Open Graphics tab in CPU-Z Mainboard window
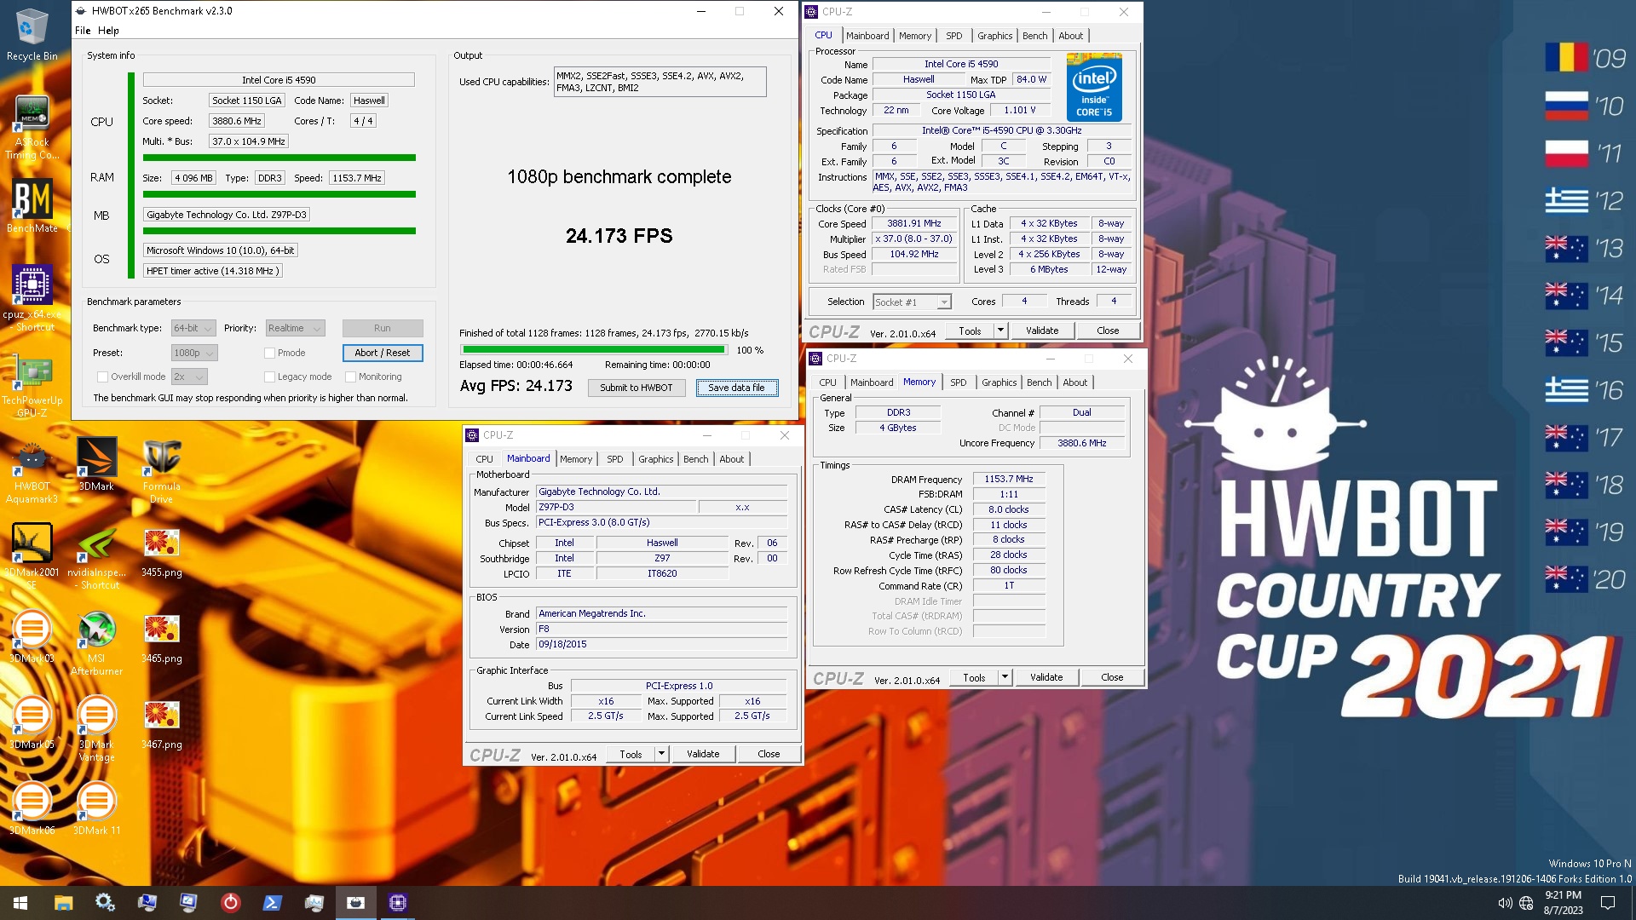 coord(656,459)
